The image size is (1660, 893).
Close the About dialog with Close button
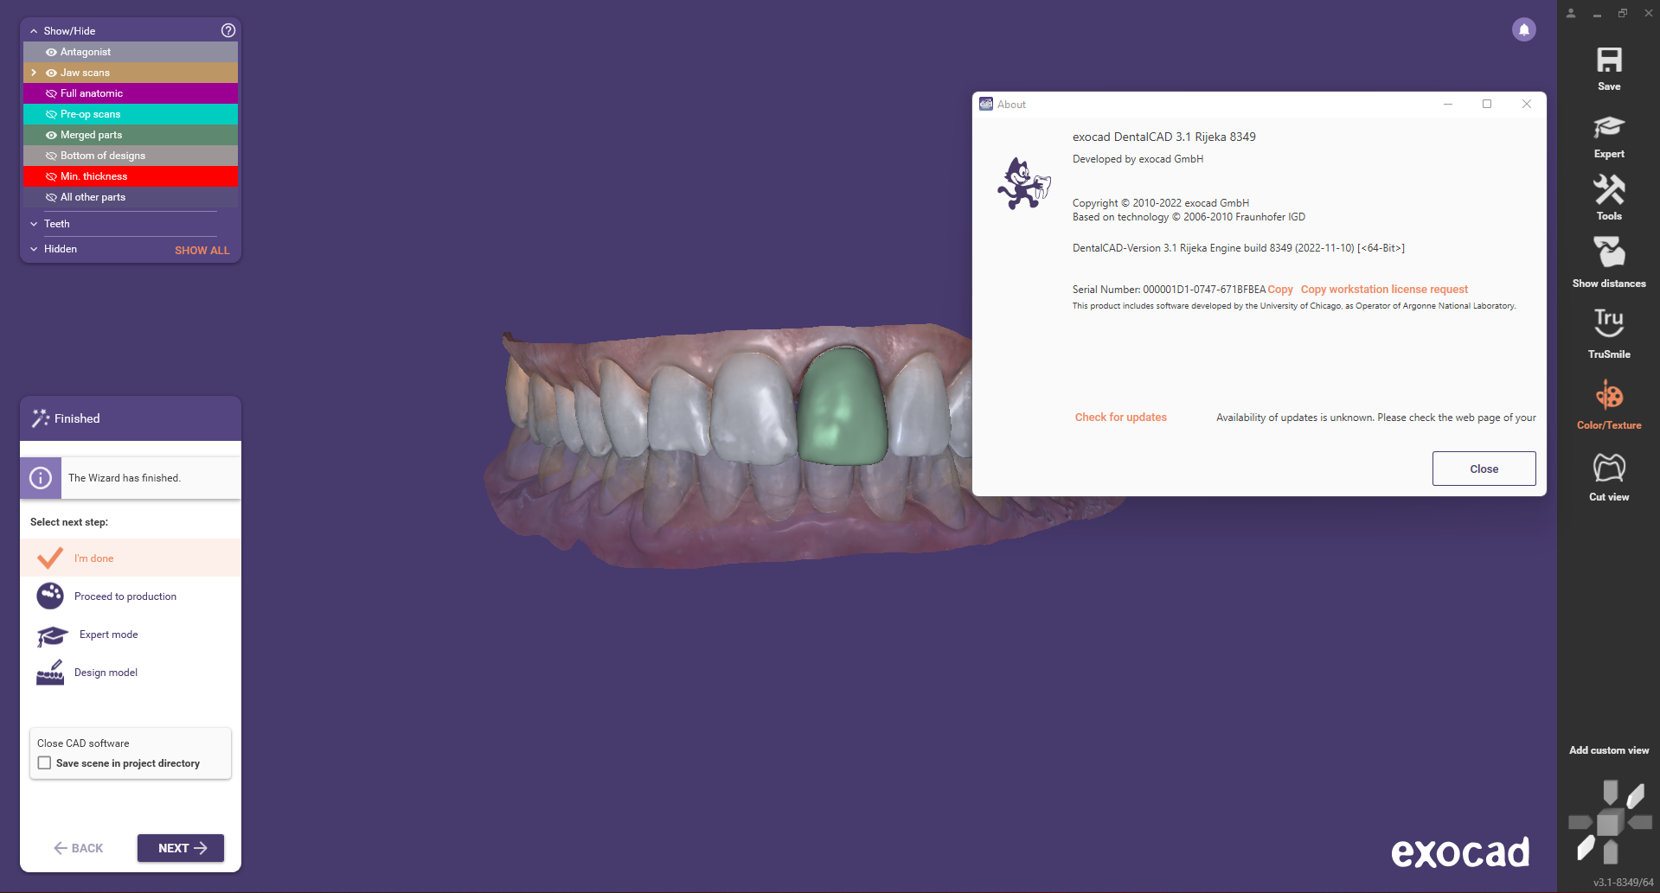[x=1484, y=469]
